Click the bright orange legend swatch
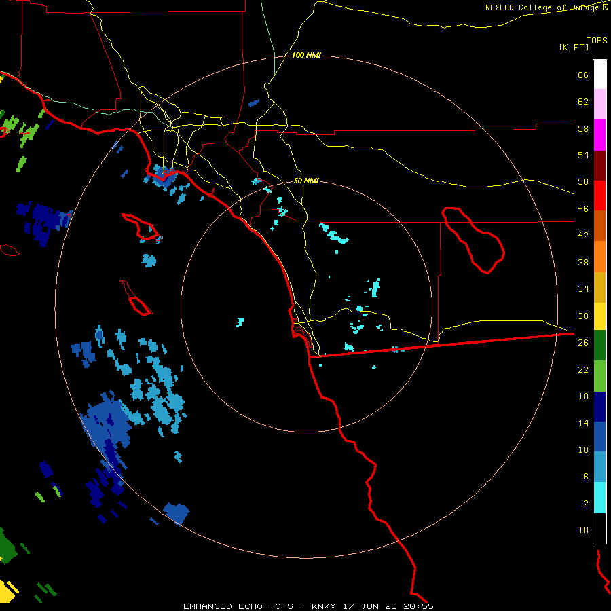 (599, 257)
